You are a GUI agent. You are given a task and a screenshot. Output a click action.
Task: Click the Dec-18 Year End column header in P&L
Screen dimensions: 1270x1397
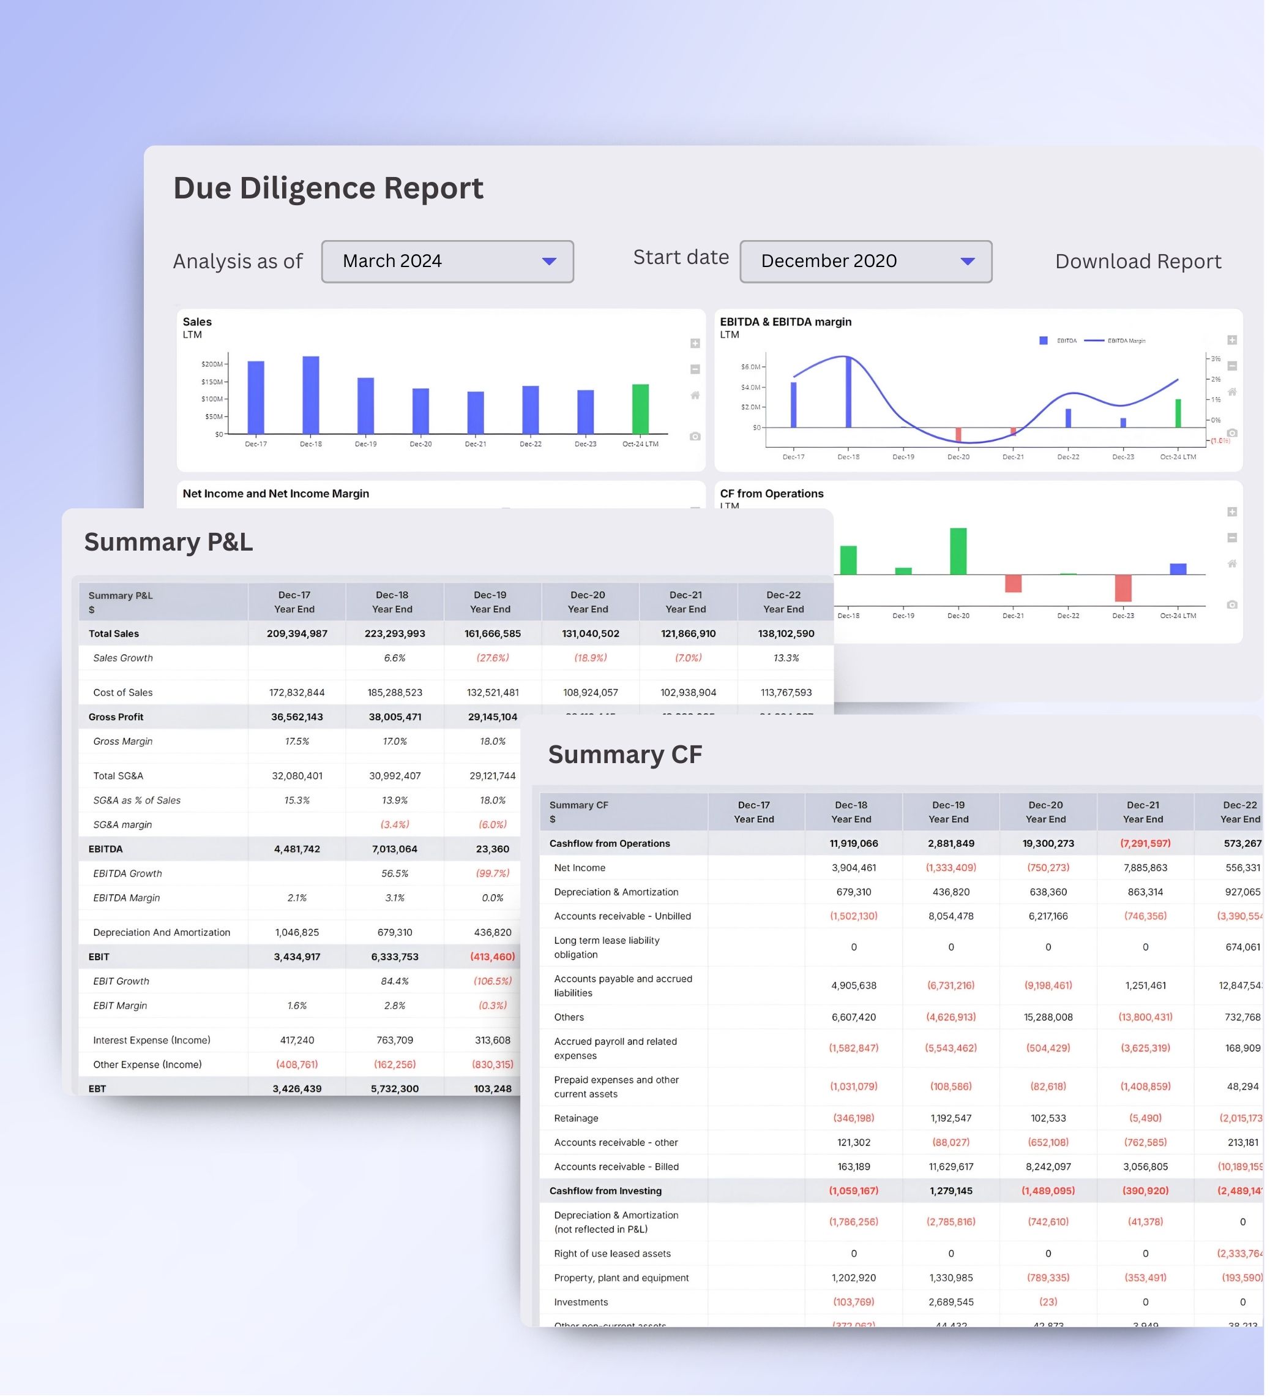pos(392,602)
